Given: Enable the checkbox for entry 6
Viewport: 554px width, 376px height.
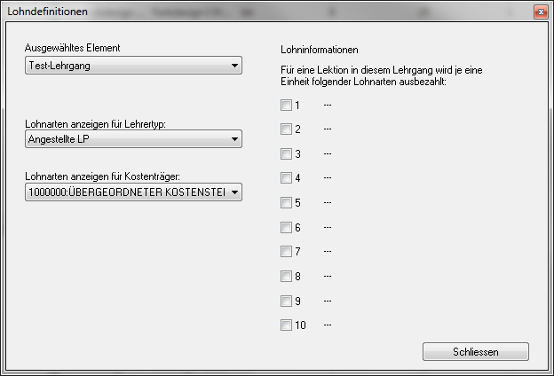Looking at the screenshot, I should click(x=286, y=228).
